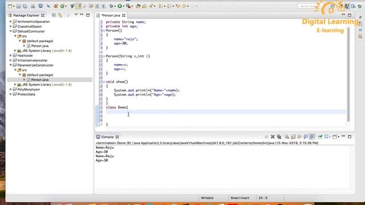365x205 pixels.
Task: Click Display Selected Console monitor icon
Action: point(326,137)
